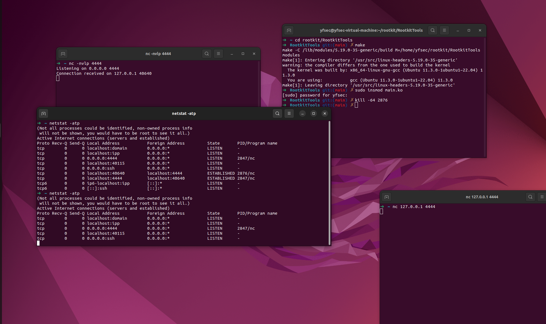Open hamburger menu in nc 127.0.0.1 4444 window
The height and width of the screenshot is (324, 546).
click(542, 197)
